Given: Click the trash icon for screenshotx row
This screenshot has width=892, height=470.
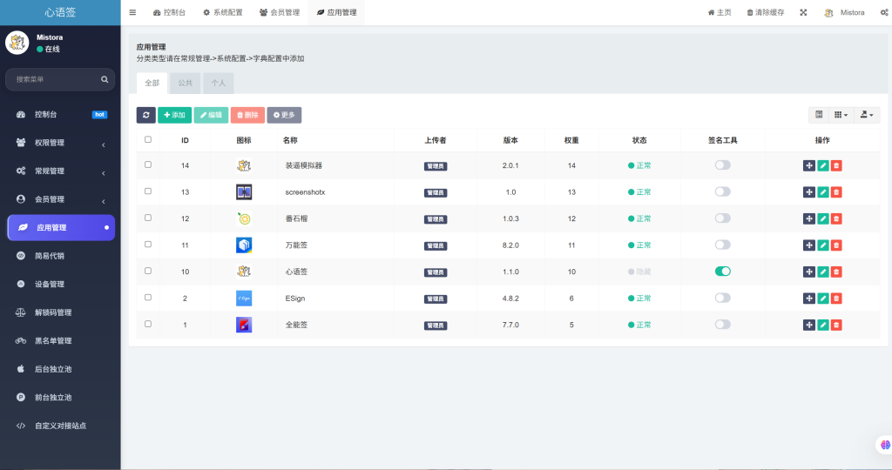Looking at the screenshot, I should coord(836,192).
